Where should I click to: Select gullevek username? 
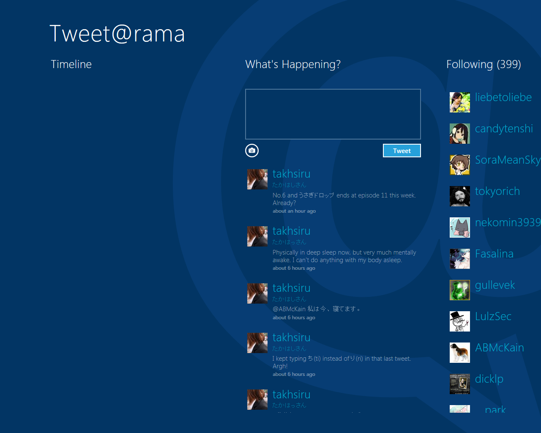[x=495, y=285]
